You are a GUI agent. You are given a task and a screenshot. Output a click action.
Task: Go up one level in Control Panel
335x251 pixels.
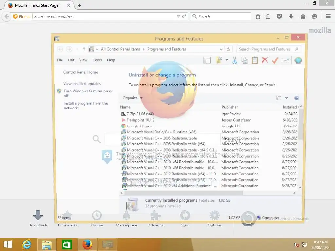tap(84, 49)
